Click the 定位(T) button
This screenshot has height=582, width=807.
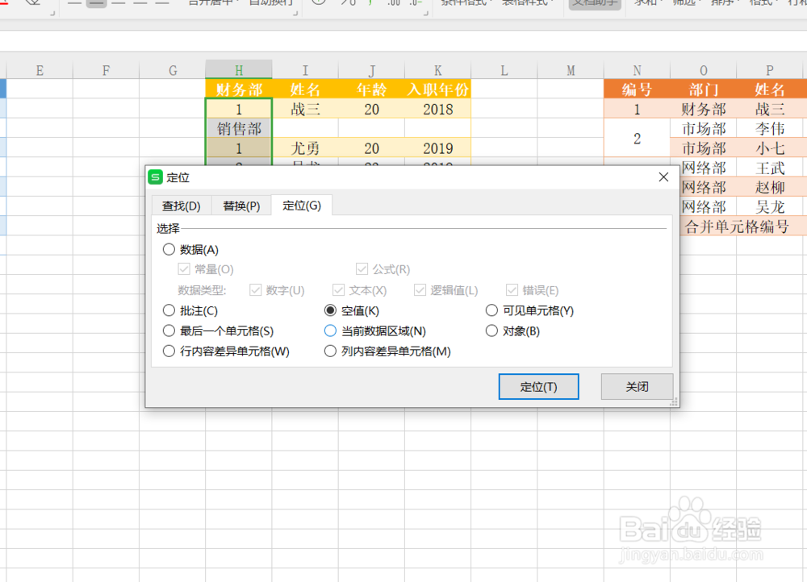pyautogui.click(x=538, y=386)
